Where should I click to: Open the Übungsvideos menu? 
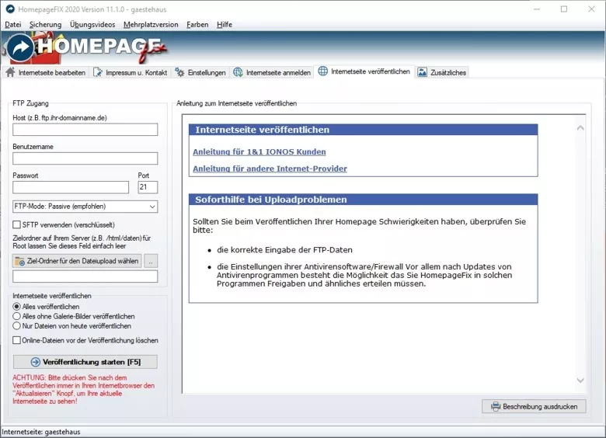(91, 24)
